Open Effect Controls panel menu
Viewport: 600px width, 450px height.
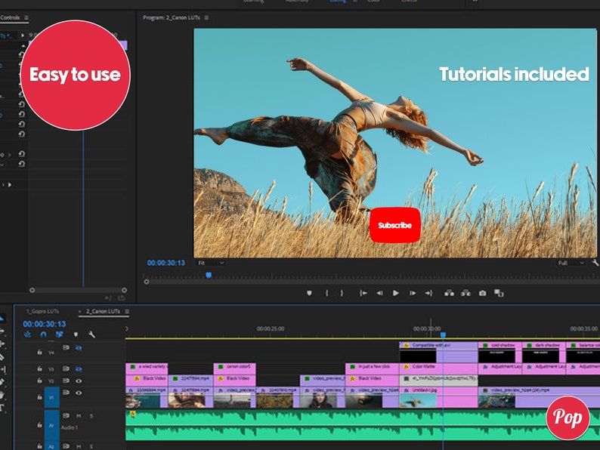tap(26, 17)
